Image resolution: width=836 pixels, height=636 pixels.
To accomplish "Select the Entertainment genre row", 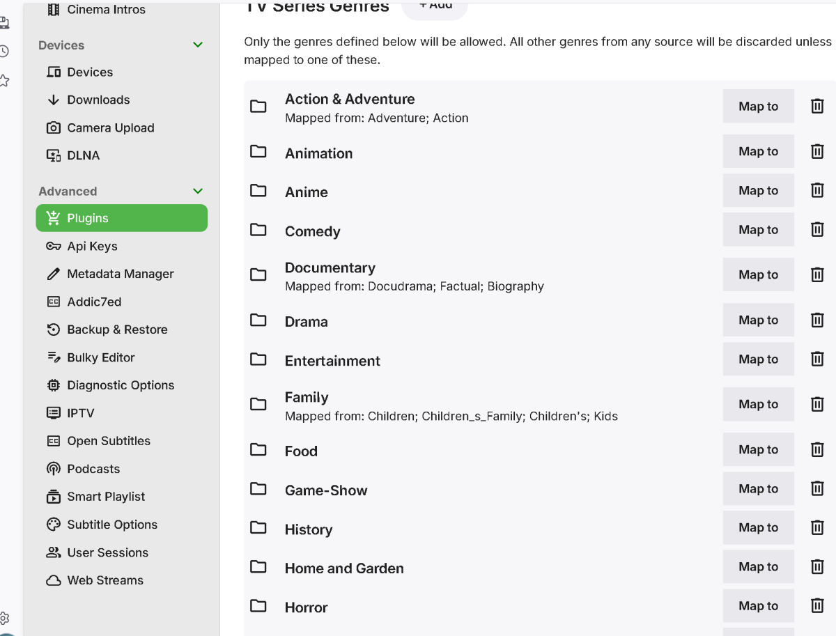I will (x=333, y=361).
